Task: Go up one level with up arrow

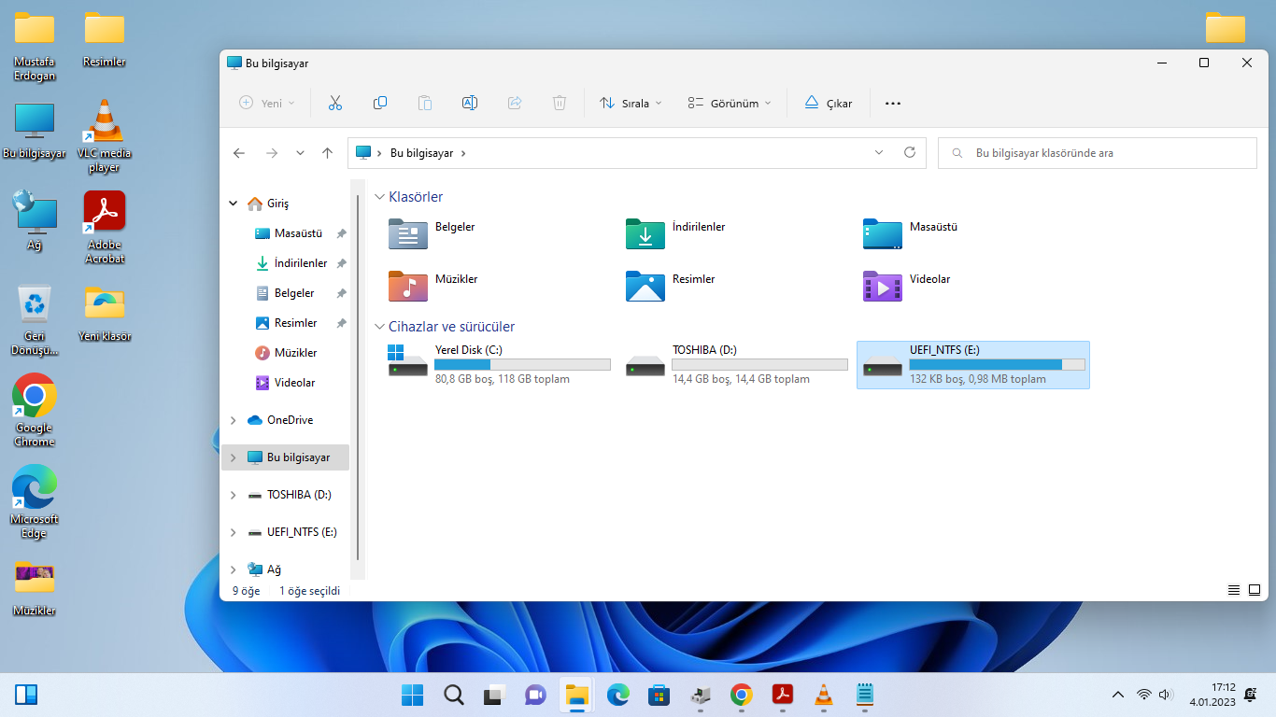Action: [327, 153]
